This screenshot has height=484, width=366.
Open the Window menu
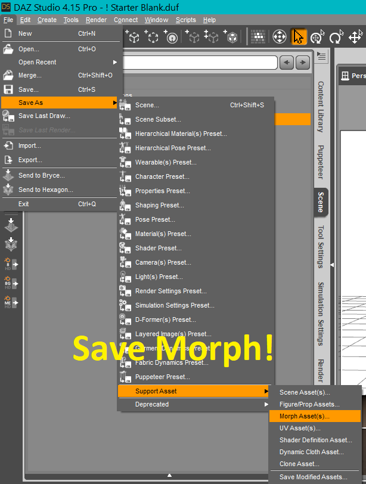[156, 20]
